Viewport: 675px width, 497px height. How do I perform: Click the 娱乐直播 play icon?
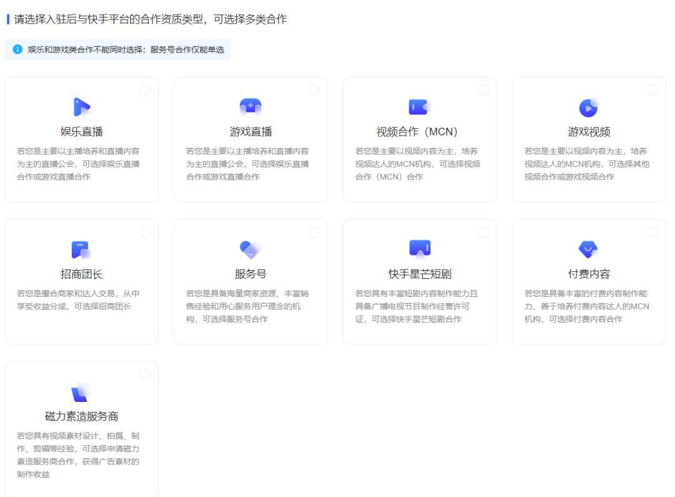81,108
